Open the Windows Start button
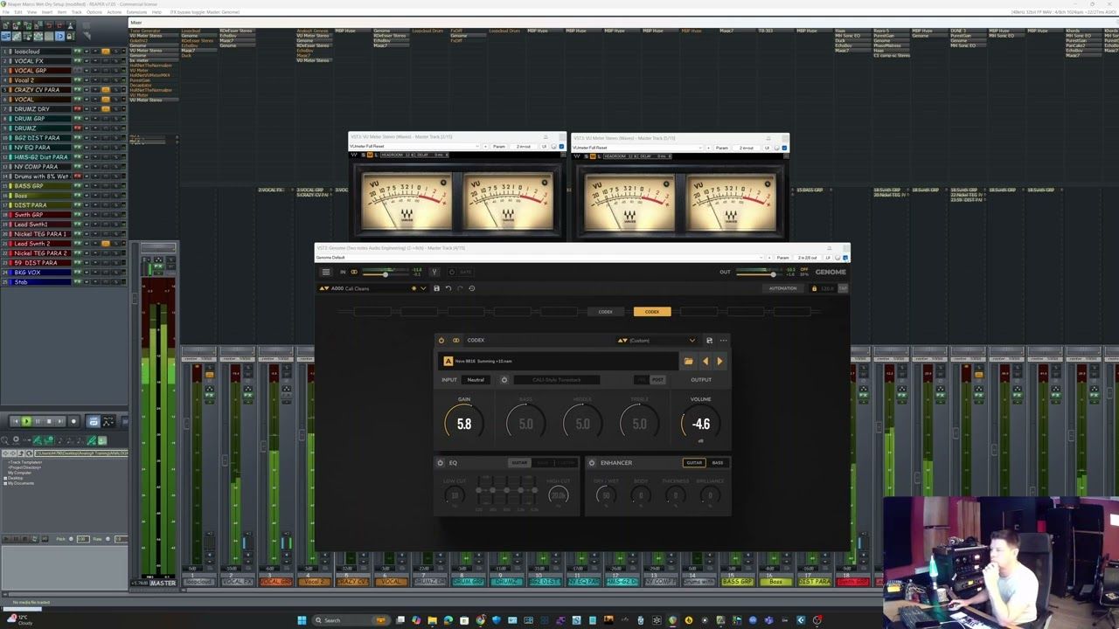This screenshot has height=629, width=1119. click(302, 620)
